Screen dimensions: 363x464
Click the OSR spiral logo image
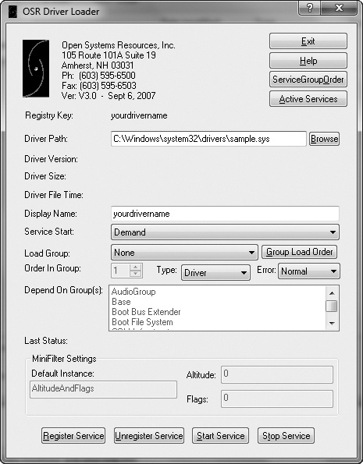point(36,69)
